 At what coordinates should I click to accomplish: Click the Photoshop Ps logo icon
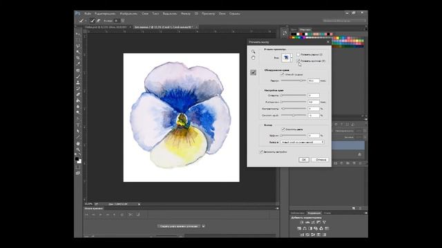(78, 14)
